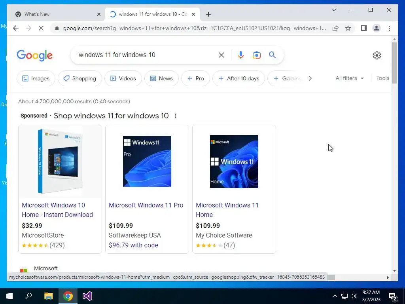Open the Chrome side panel

(364, 28)
